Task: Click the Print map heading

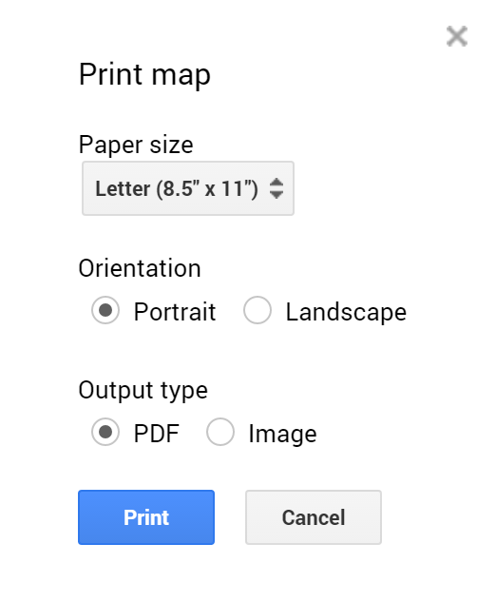Action: [x=144, y=74]
